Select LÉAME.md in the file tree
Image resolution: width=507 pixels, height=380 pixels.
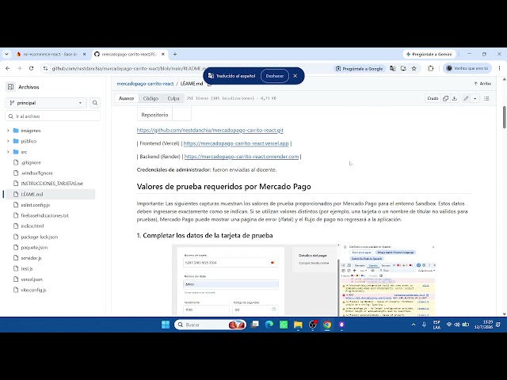49,194
